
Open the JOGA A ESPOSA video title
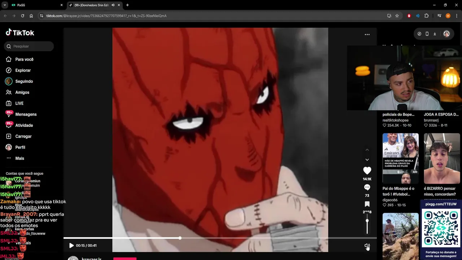441,114
